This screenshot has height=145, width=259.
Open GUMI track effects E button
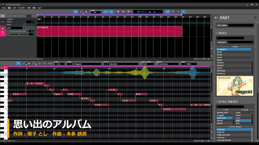tap(25, 28)
